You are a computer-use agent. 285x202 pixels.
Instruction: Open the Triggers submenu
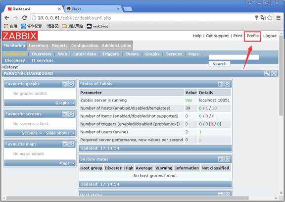click(110, 54)
